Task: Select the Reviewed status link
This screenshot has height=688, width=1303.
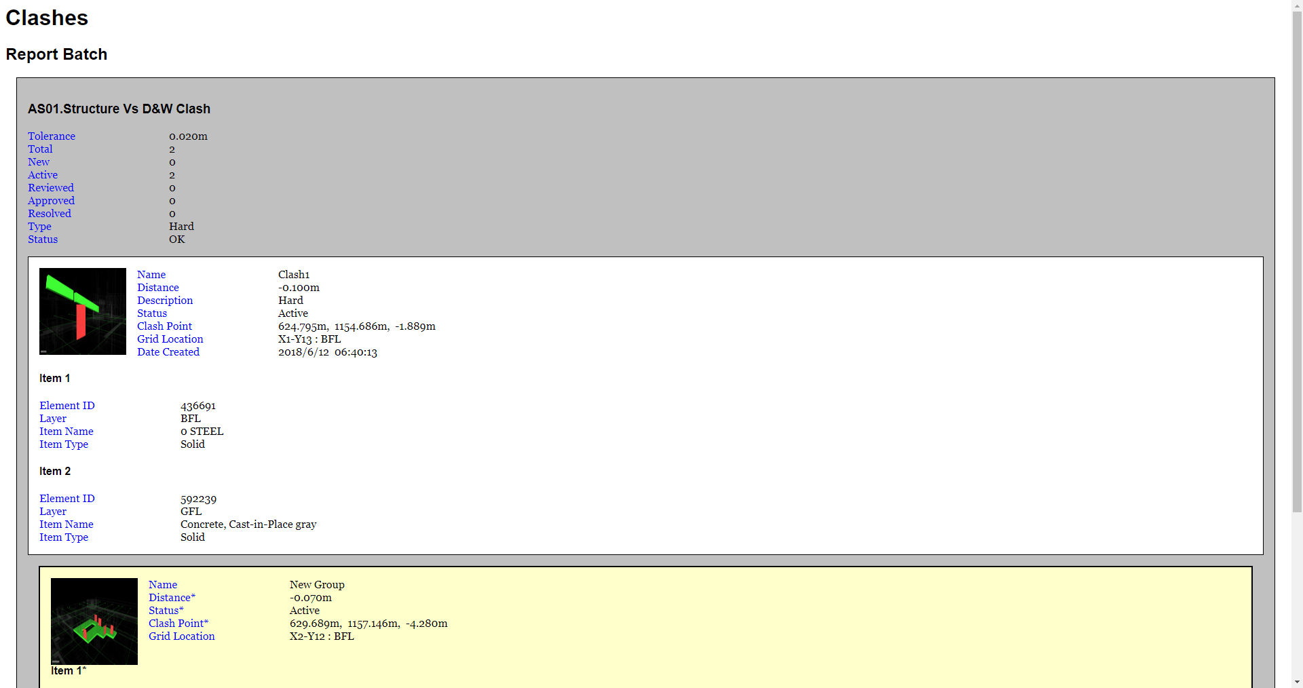Action: pyautogui.click(x=50, y=187)
